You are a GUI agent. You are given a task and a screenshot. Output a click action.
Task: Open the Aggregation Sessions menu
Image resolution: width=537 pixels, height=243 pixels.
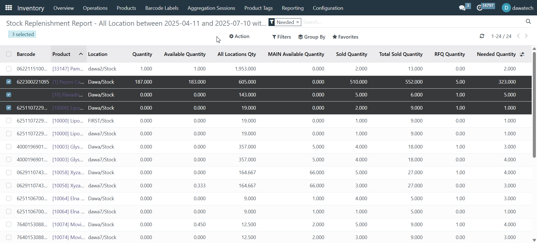211,8
